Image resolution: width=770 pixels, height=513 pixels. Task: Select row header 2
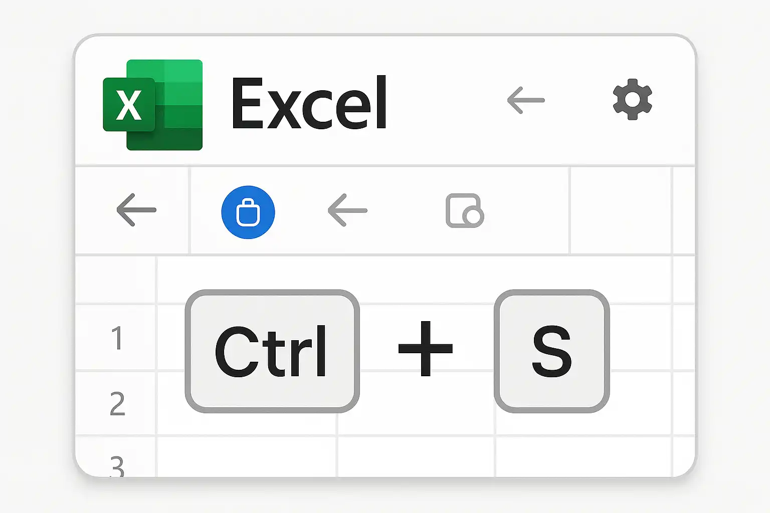[x=116, y=403]
